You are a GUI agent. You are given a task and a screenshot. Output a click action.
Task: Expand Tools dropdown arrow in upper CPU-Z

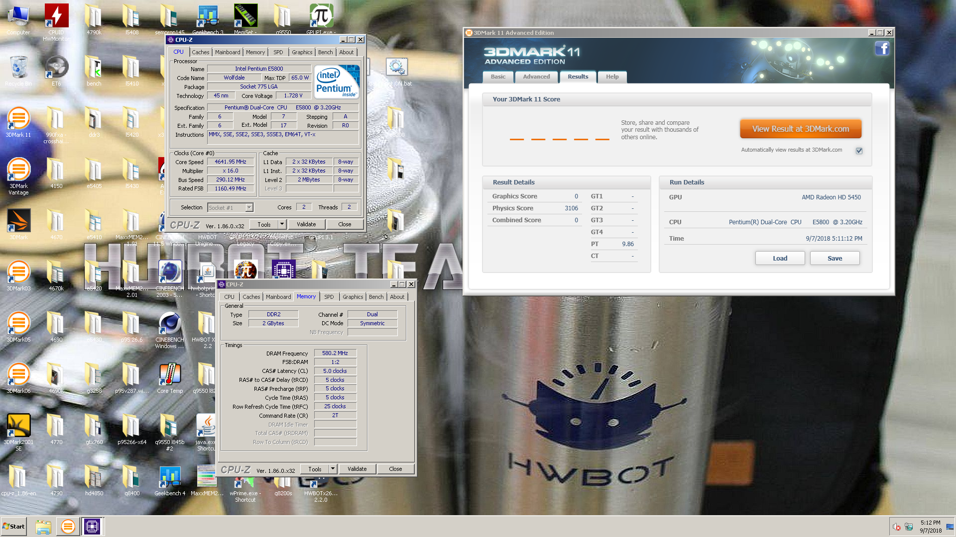tap(282, 224)
